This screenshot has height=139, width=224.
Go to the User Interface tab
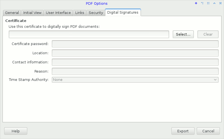(58, 13)
